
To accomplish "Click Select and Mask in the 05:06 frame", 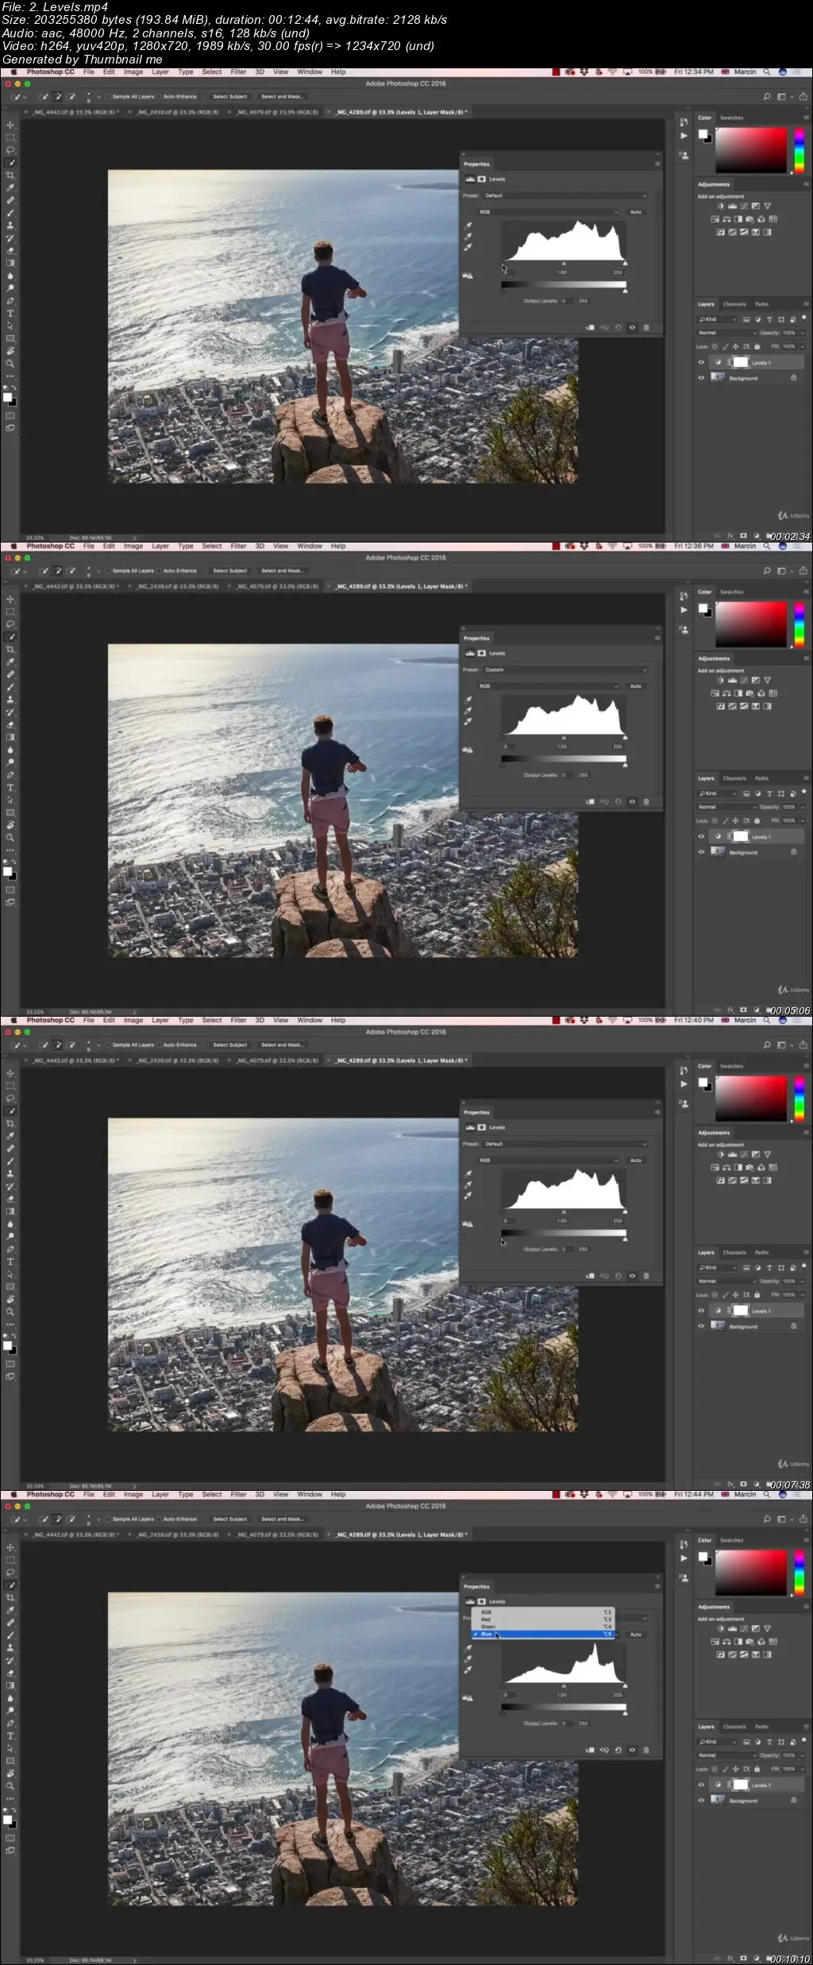I will coord(281,571).
